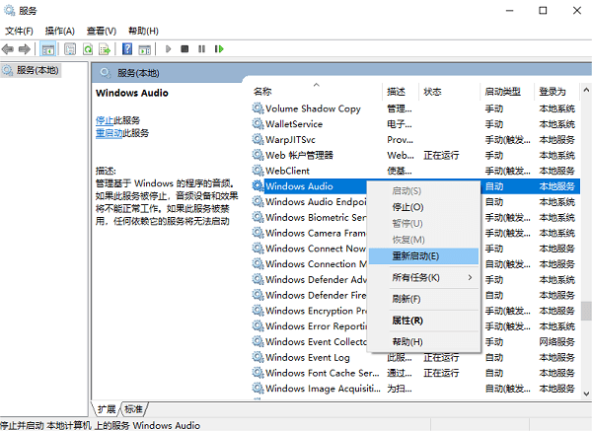Expand 所有任务(K) submenu
Image resolution: width=592 pixels, height=431 pixels.
click(x=422, y=277)
